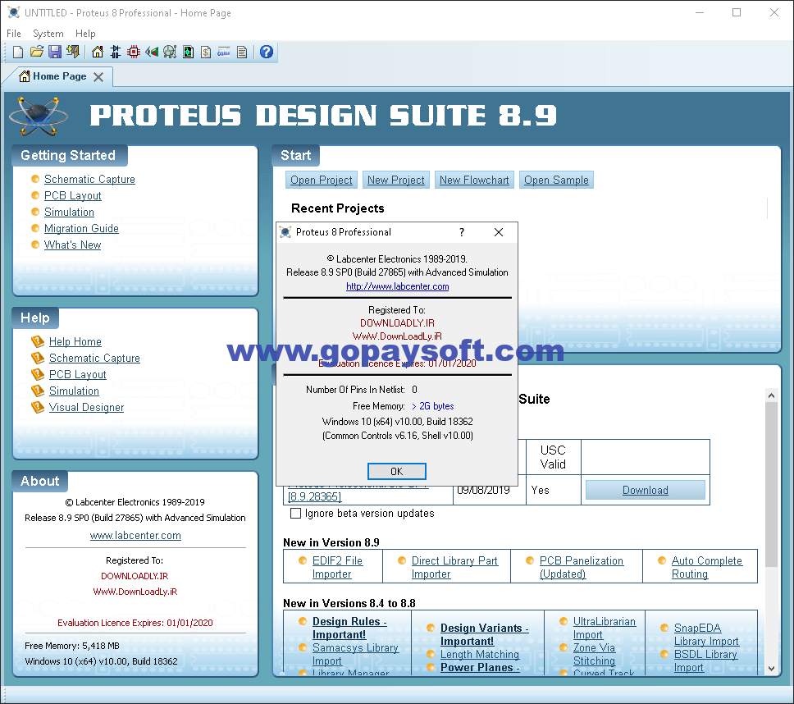Click the New Project button
794x704 pixels.
point(396,180)
